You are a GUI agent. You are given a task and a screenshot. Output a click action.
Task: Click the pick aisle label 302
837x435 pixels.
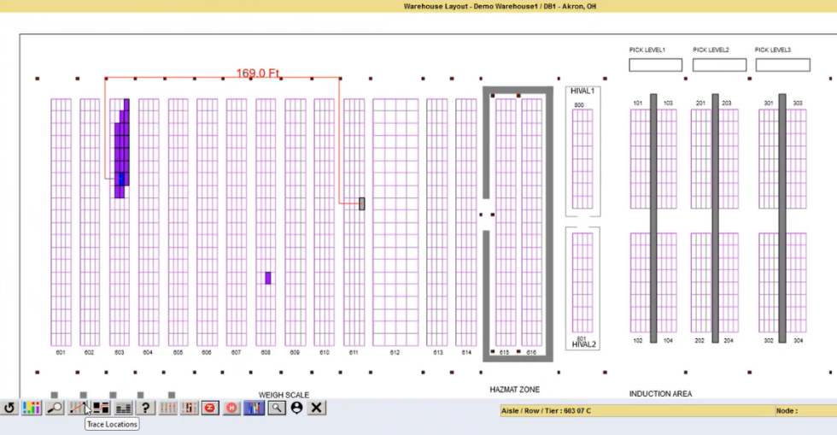[770, 340]
